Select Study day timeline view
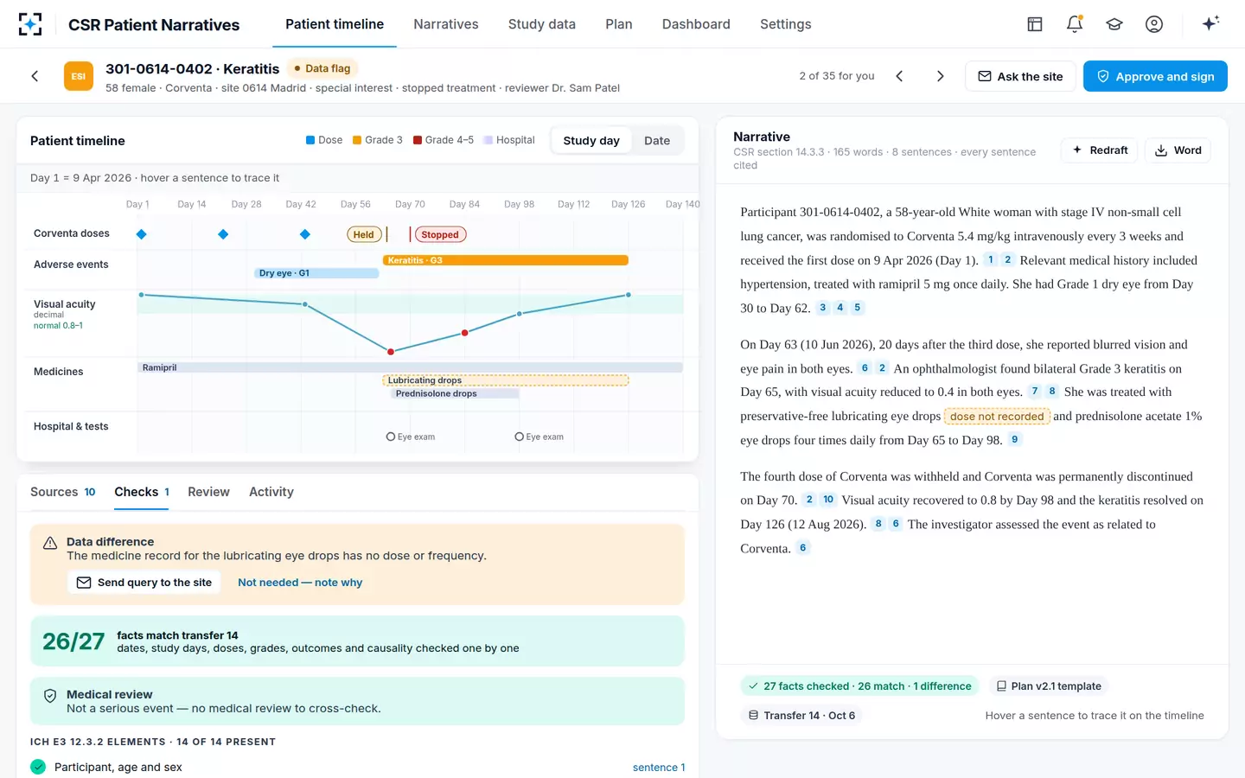Image resolution: width=1245 pixels, height=778 pixels. 591,141
